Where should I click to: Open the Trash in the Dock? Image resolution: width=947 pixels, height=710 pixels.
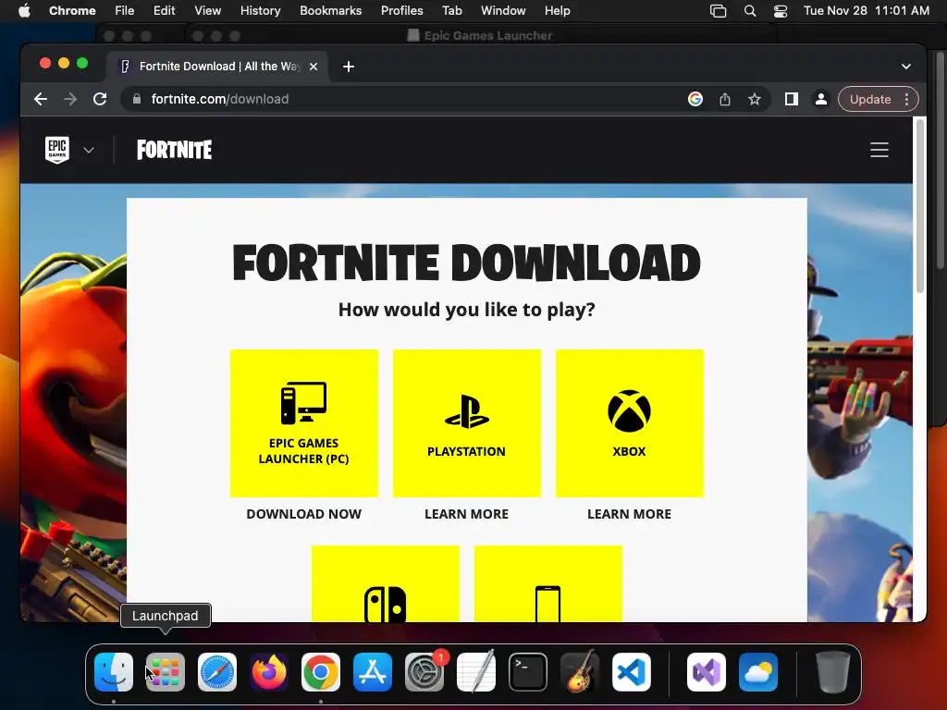833,672
